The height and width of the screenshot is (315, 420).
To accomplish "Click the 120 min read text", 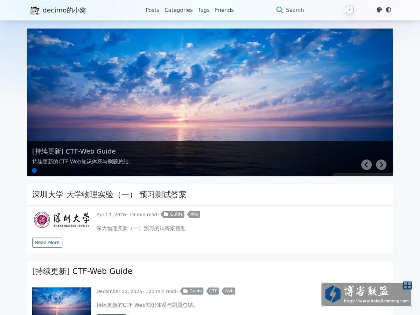I will 161,291.
